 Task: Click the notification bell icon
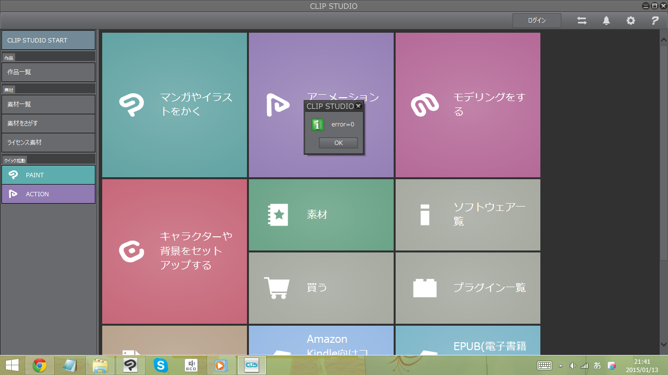click(x=606, y=21)
